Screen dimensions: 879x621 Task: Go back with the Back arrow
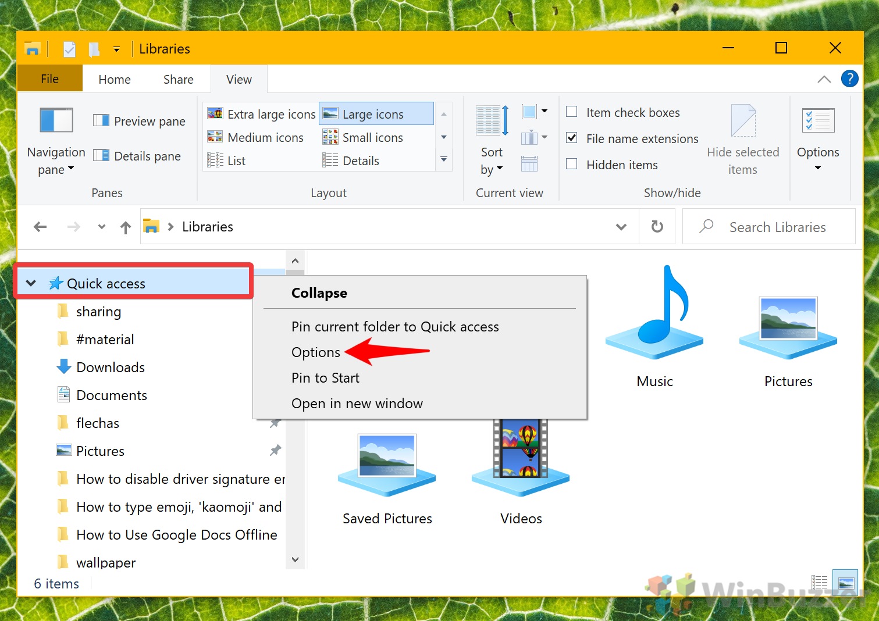tap(40, 227)
